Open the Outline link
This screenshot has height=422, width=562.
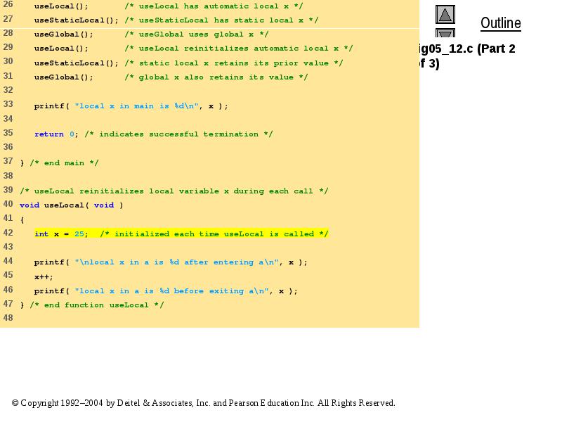[501, 23]
